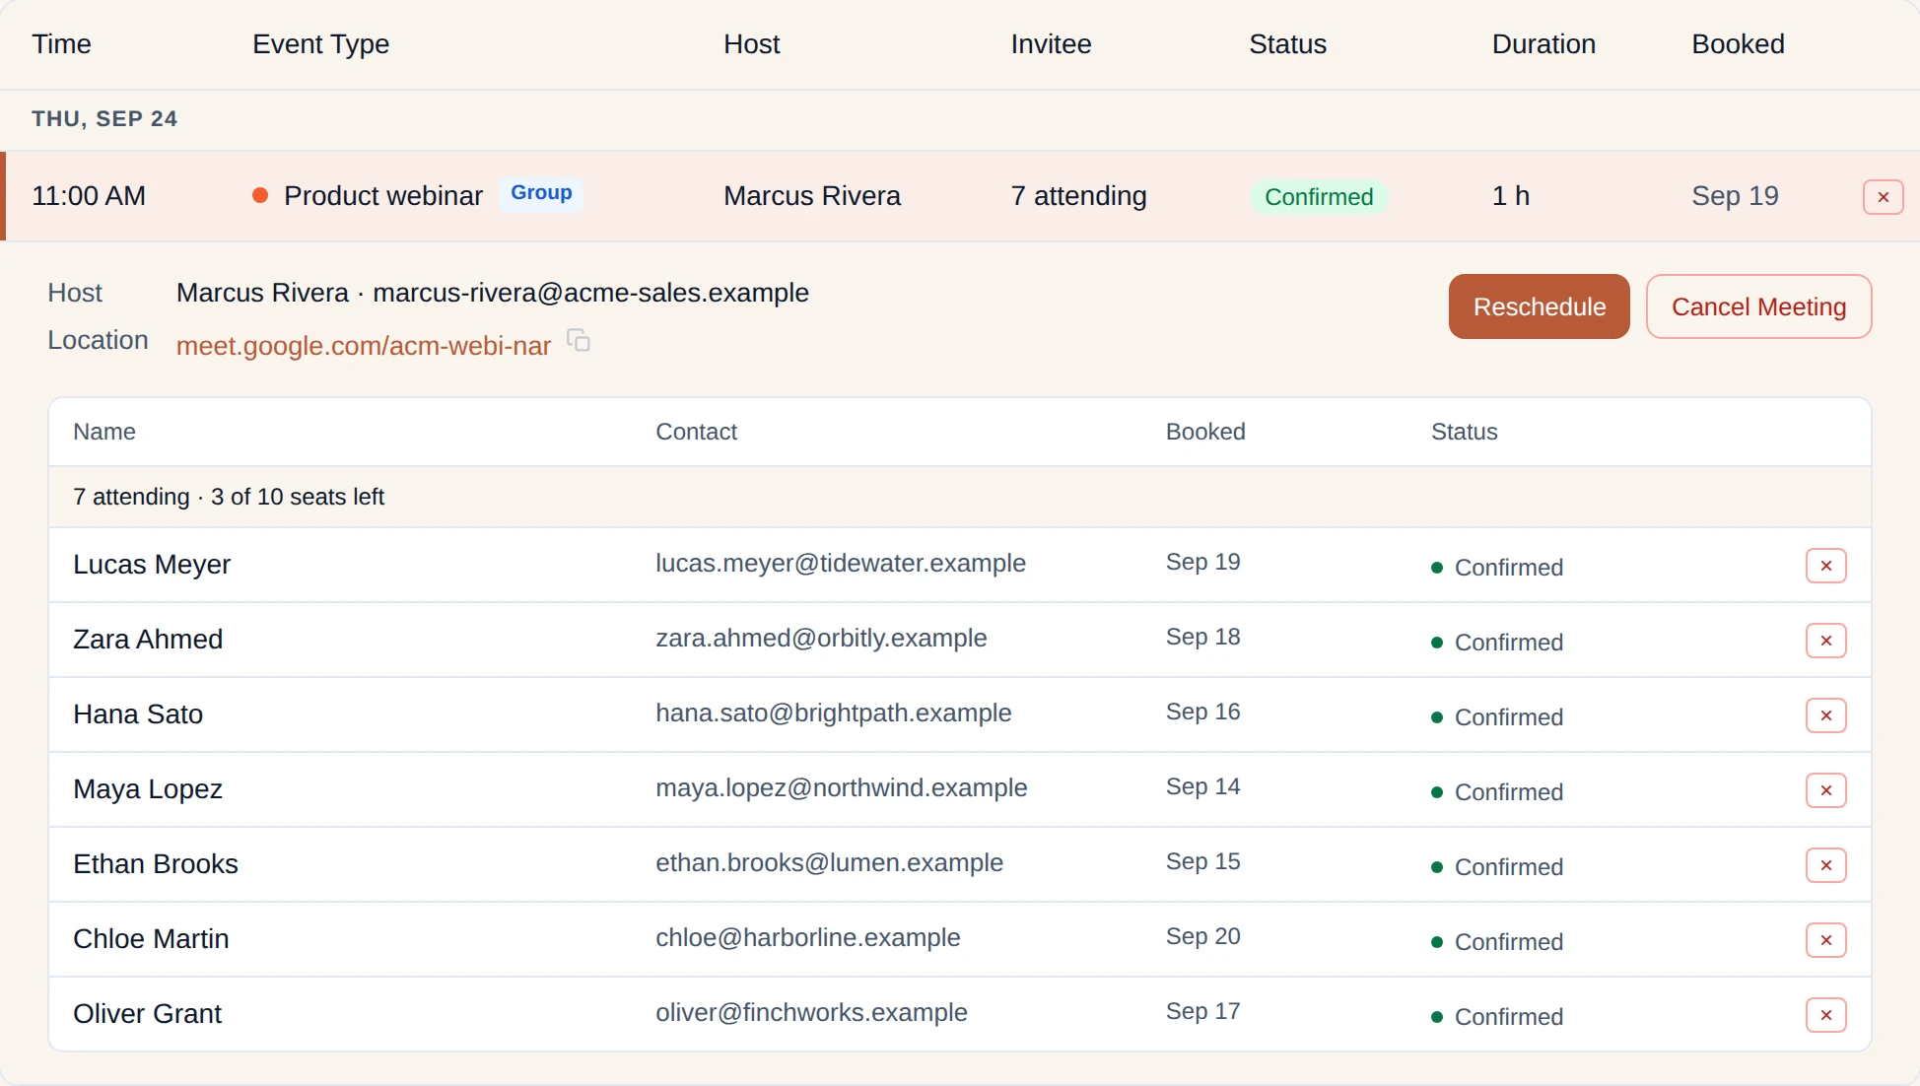Click email chloe@harborline.example

808,937
